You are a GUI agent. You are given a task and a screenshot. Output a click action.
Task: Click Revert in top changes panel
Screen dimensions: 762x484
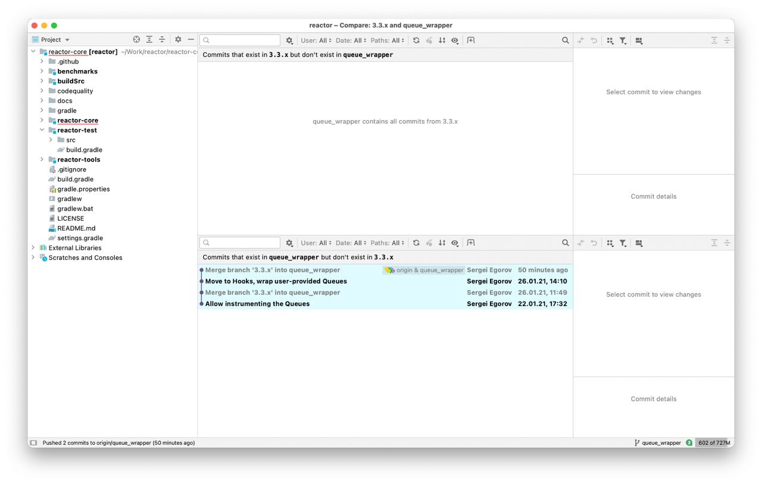pyautogui.click(x=594, y=40)
